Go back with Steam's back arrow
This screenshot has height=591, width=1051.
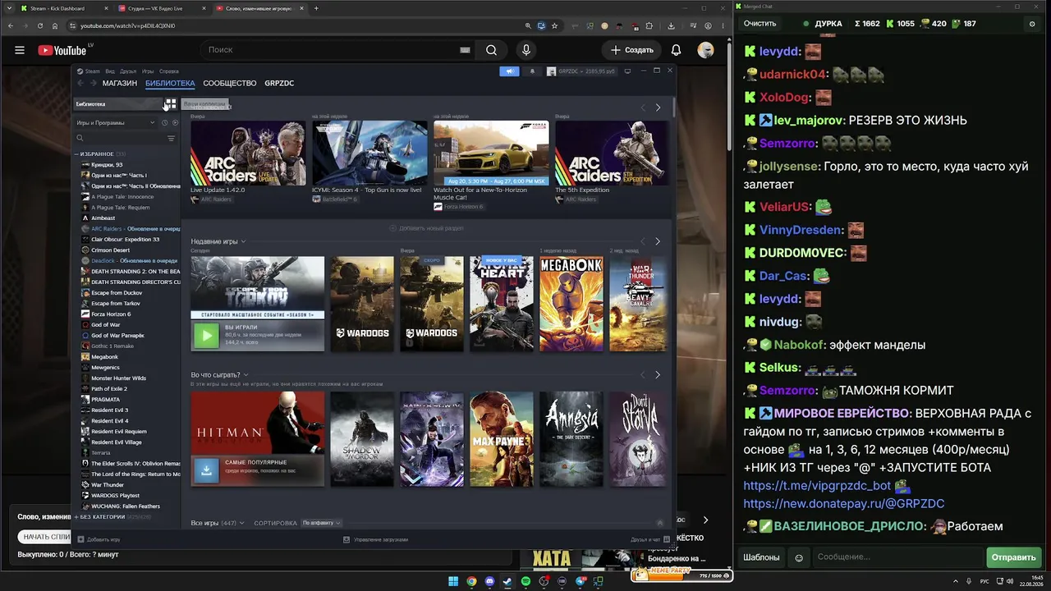(80, 83)
